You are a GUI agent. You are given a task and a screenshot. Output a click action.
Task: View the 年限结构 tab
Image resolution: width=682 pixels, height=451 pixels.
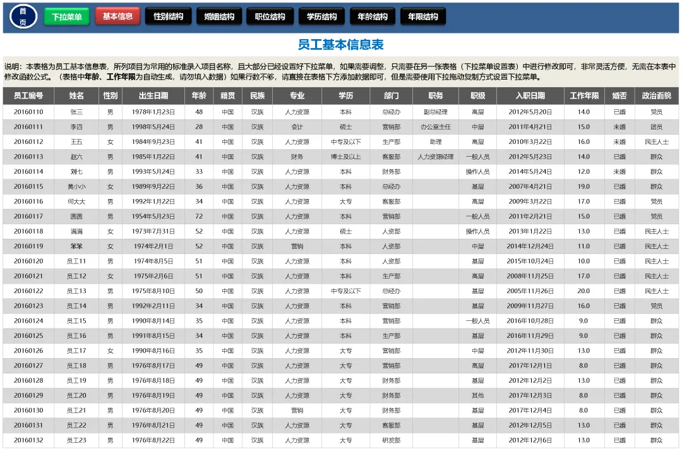[x=422, y=16]
